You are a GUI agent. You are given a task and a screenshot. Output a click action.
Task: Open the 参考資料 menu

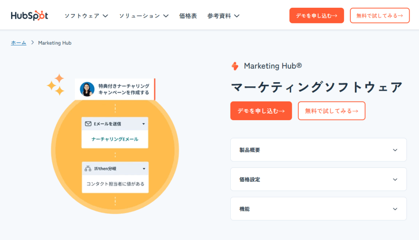[223, 16]
